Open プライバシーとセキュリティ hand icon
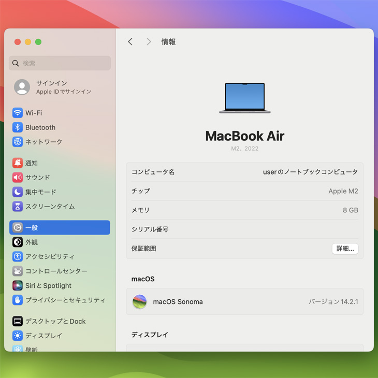The height and width of the screenshot is (378, 378). point(18,300)
